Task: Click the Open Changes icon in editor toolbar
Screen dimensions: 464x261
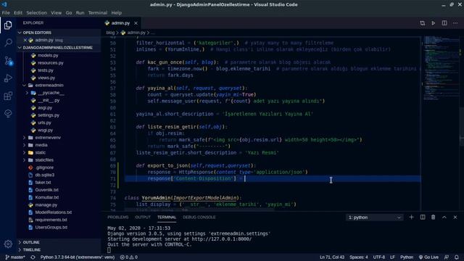Action: 422,23
